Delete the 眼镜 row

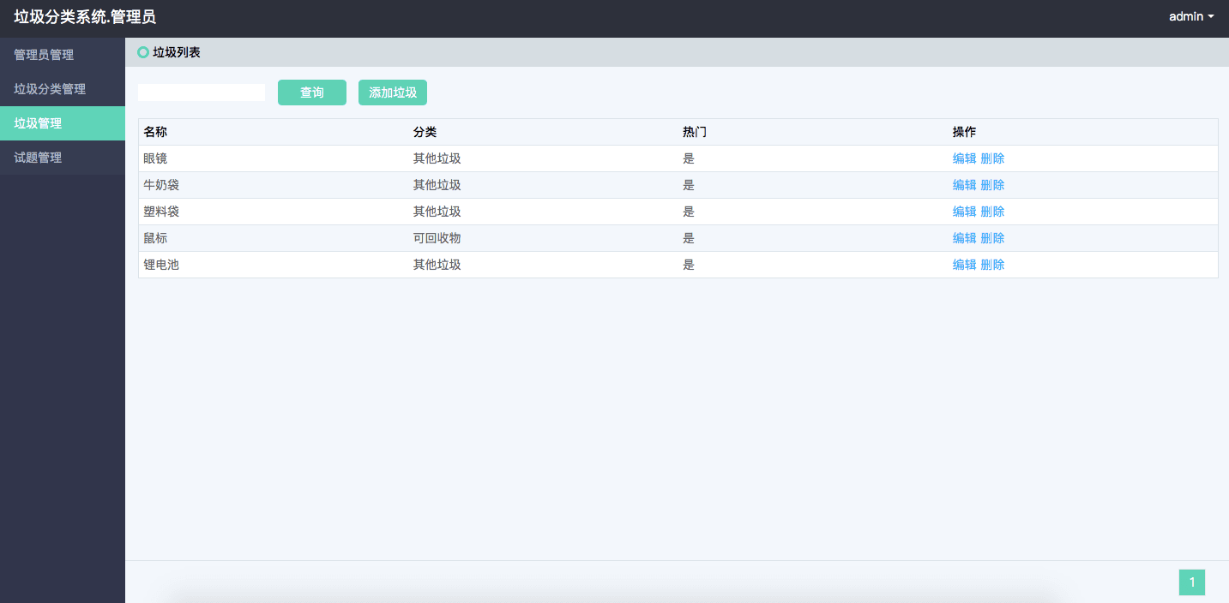pyautogui.click(x=992, y=158)
